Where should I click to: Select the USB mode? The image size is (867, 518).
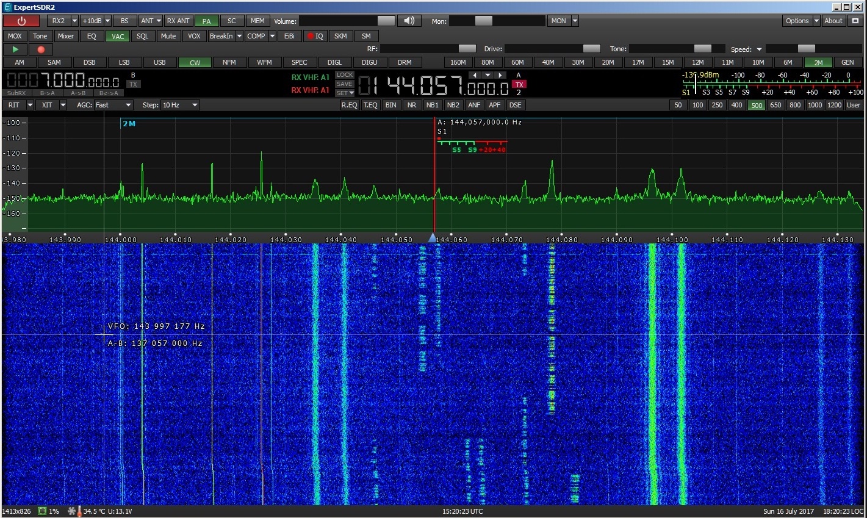[x=159, y=62]
